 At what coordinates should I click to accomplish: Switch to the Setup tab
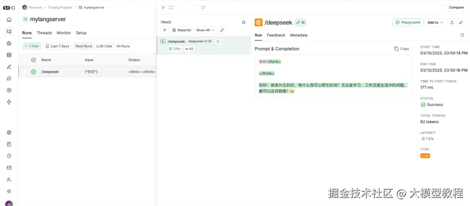click(81, 33)
